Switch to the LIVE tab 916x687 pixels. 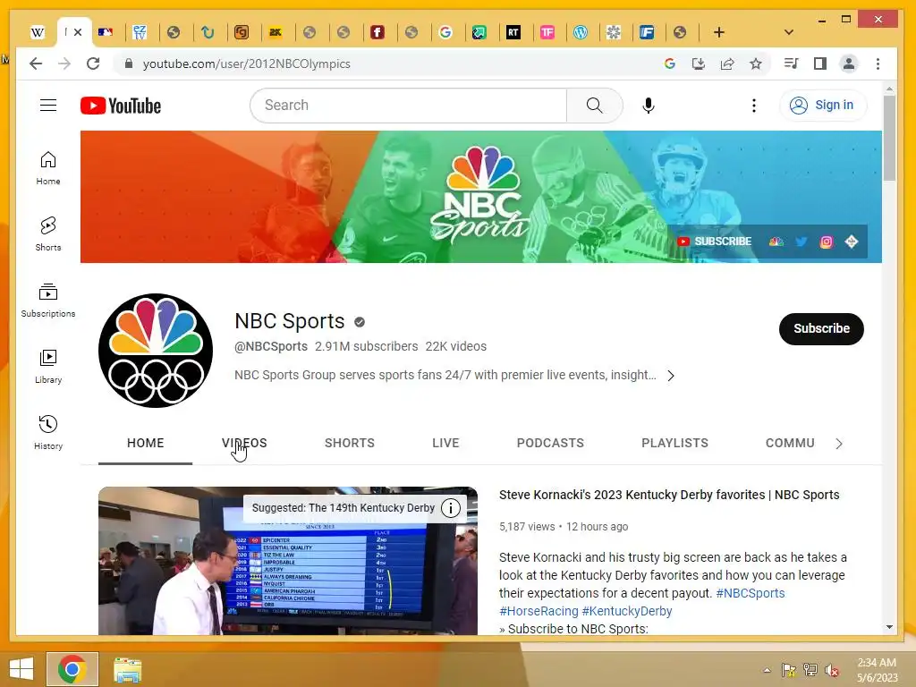pyautogui.click(x=445, y=443)
